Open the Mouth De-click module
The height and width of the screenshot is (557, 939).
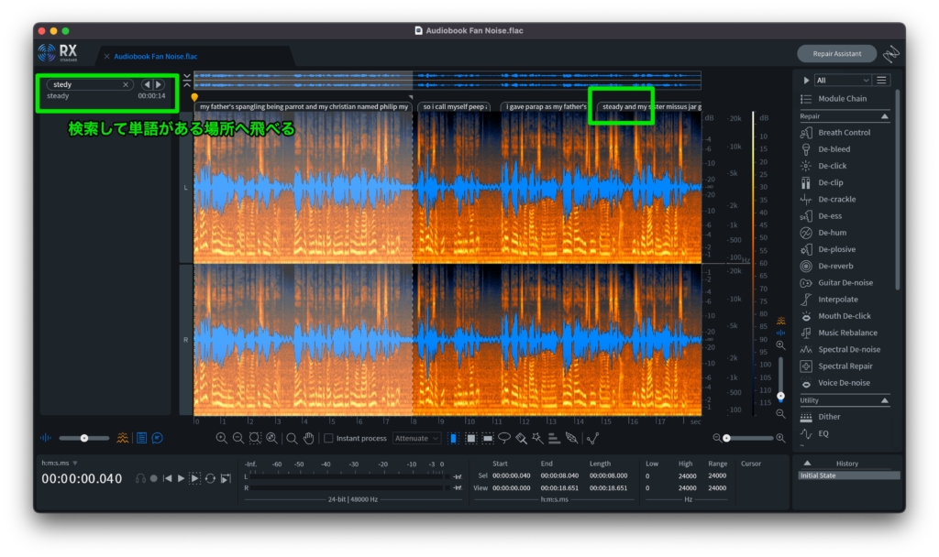[x=845, y=316]
